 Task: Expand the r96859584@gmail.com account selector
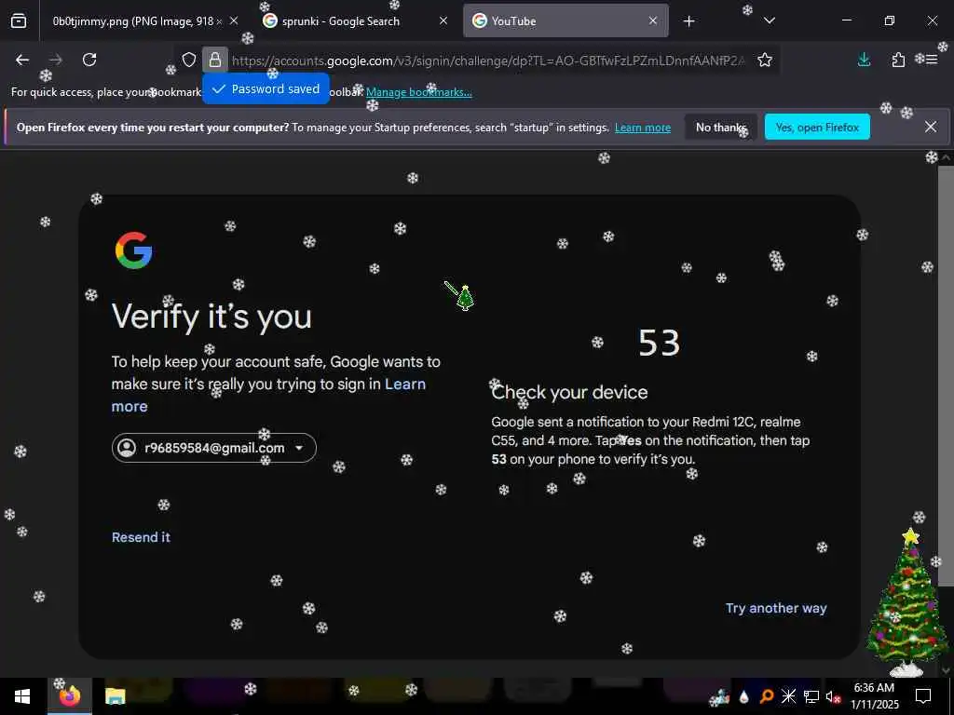click(x=213, y=448)
